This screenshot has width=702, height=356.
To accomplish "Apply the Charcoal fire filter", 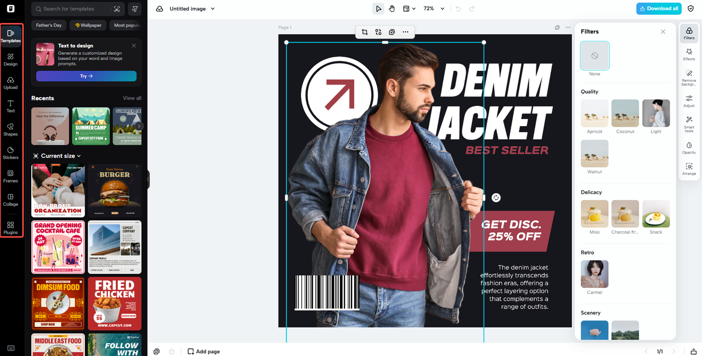I will tap(625, 214).
